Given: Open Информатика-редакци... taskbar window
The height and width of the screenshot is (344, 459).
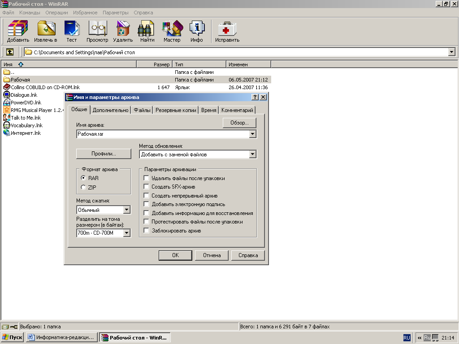Looking at the screenshot, I should [x=62, y=338].
